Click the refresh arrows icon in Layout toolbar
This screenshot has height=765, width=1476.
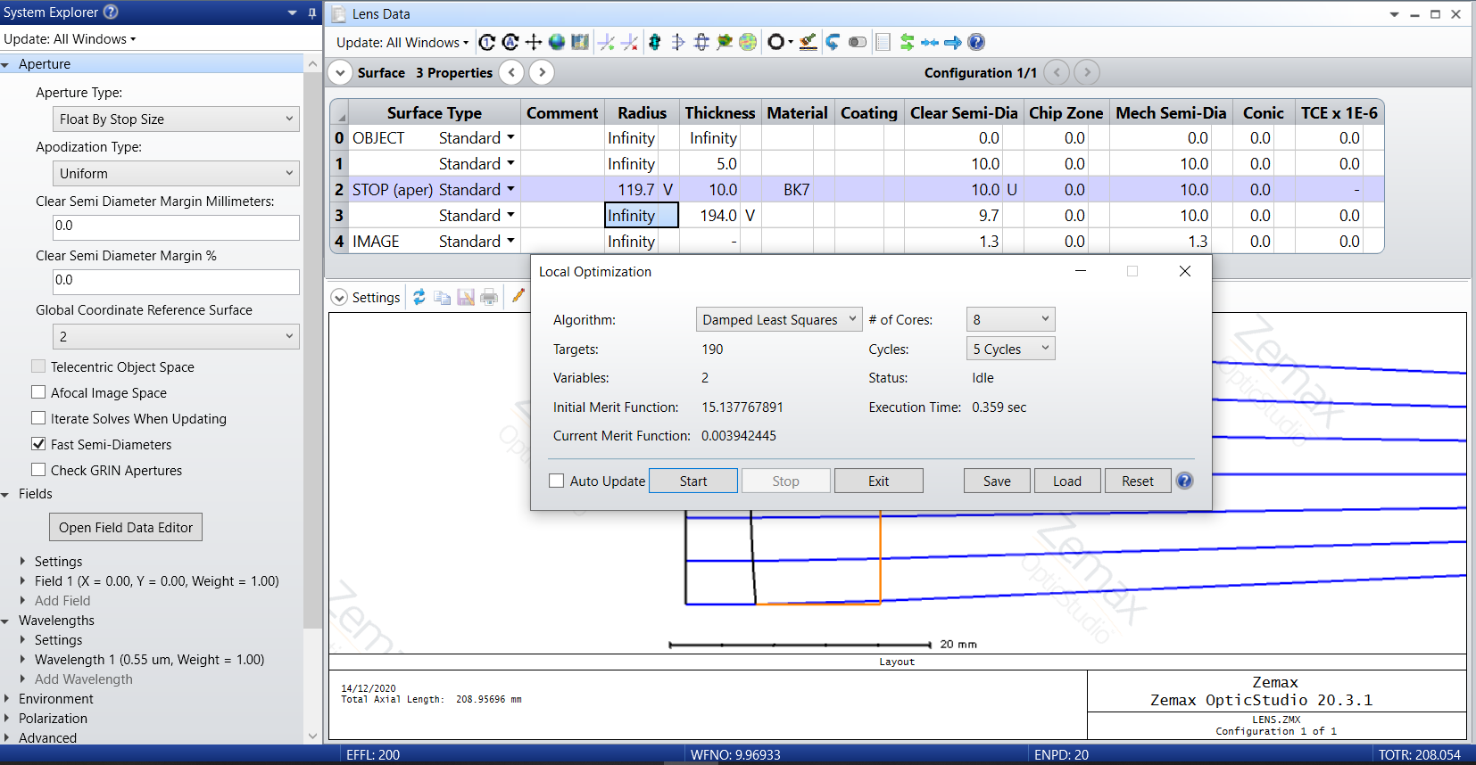(419, 298)
